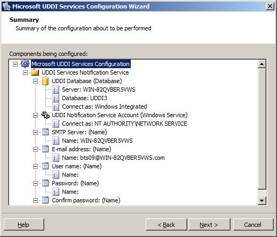Screen dimensions: 277x237
Task: Click the gear icon of Microsoft UDDI Services Configuration
Action: pos(25,63)
